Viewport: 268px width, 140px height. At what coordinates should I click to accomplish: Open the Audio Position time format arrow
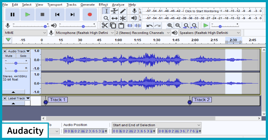(106, 131)
